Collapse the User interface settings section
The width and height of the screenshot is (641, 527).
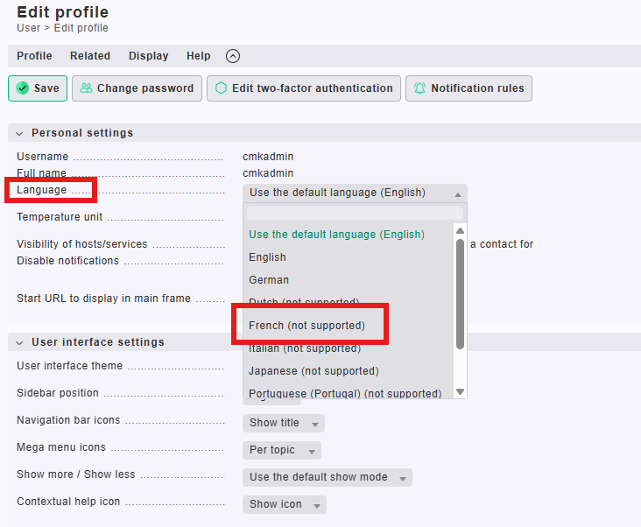tap(20, 342)
